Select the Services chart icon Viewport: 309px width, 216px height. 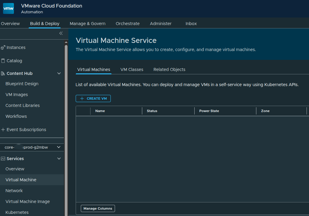(x=3, y=158)
